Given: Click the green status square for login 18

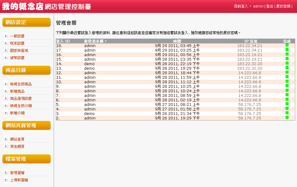Looking at the screenshot, I should [x=287, y=45].
